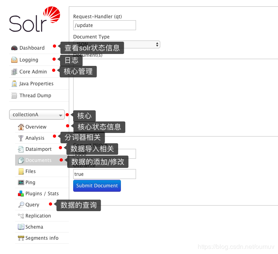
Task: Select the Overview menu entry
Action: (x=36, y=127)
